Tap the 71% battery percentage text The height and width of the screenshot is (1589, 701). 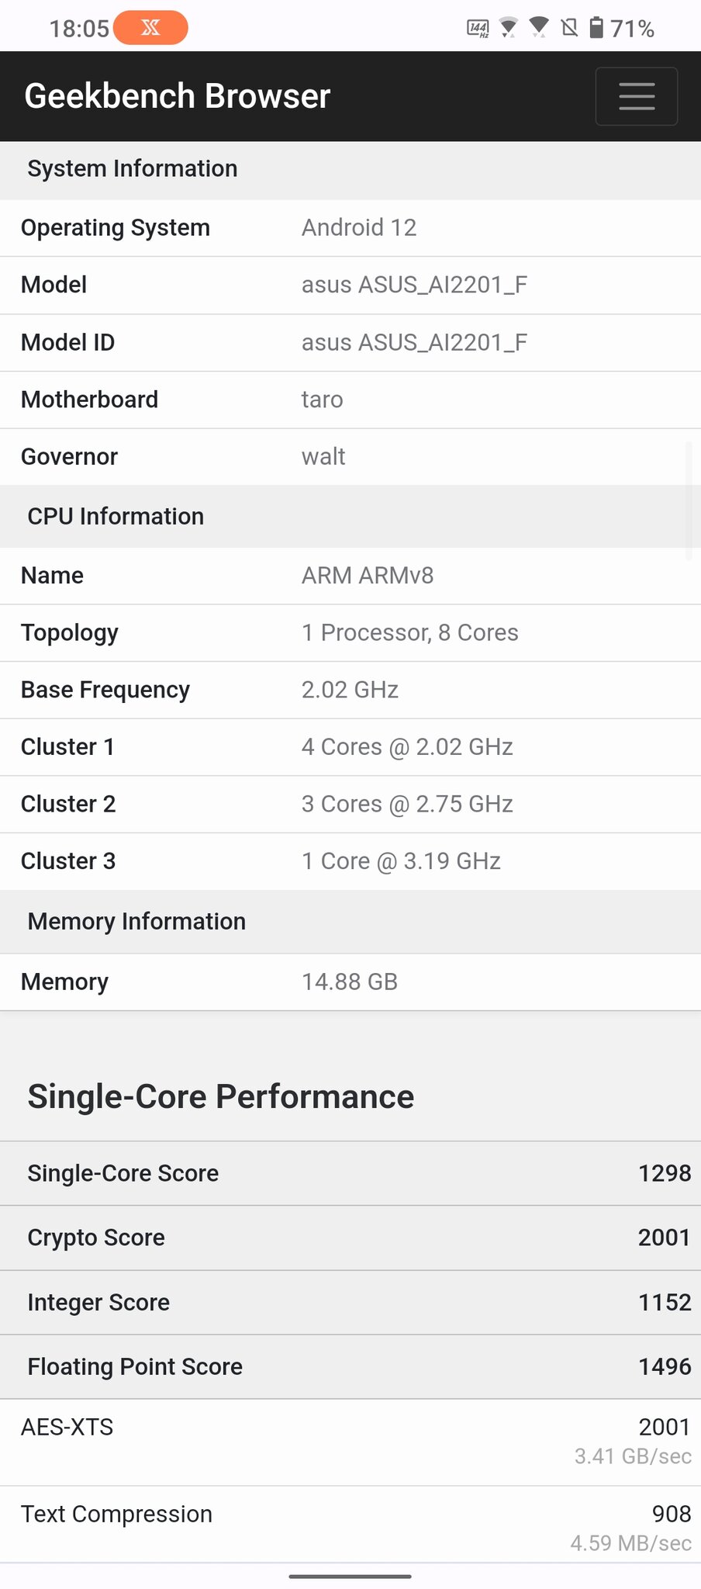tap(632, 29)
